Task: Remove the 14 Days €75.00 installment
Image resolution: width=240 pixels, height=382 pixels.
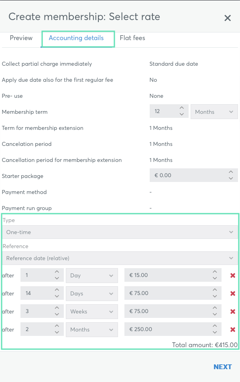Action: 233,293
